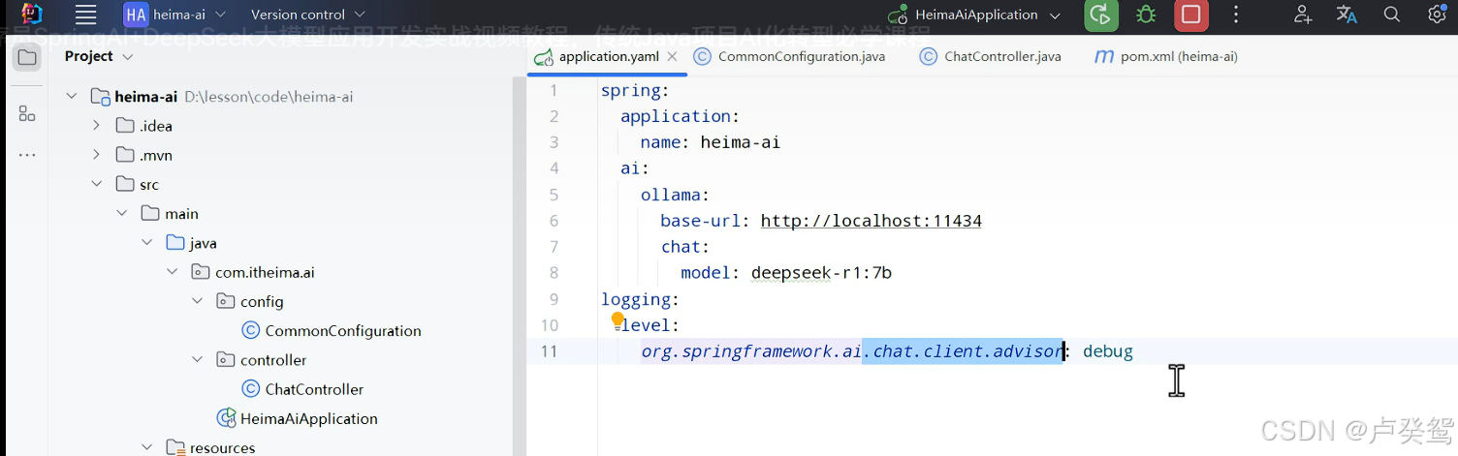The height and width of the screenshot is (456, 1458).
Task: Collapse the resources folder
Action: point(146,447)
